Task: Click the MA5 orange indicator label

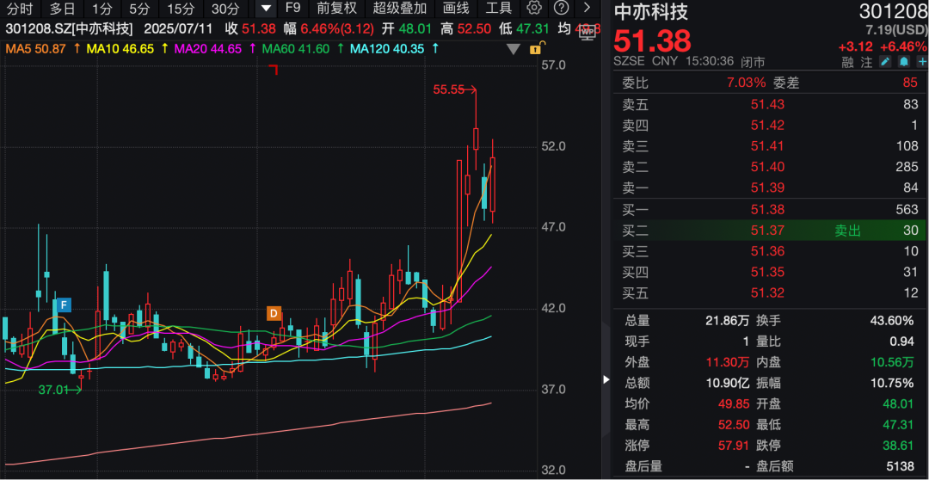Action: 35,48
